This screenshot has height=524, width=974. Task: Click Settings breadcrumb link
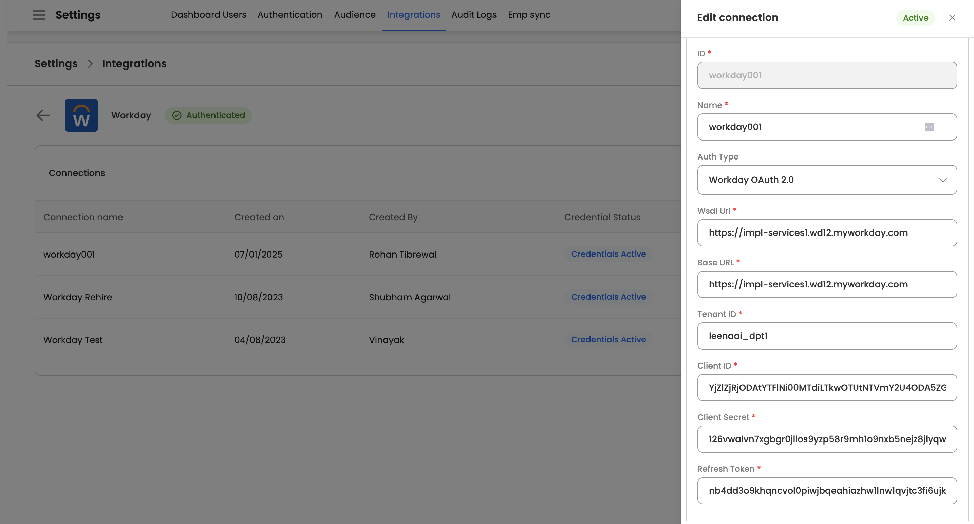click(x=56, y=64)
